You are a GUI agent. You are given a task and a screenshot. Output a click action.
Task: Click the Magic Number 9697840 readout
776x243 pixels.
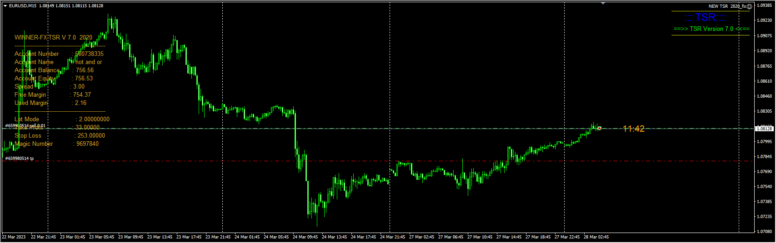56,144
